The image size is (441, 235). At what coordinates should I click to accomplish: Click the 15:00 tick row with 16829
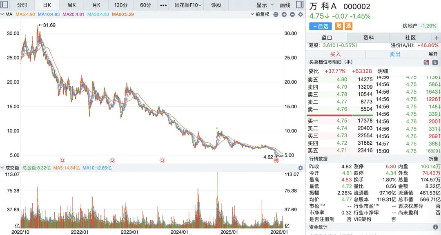point(408,151)
